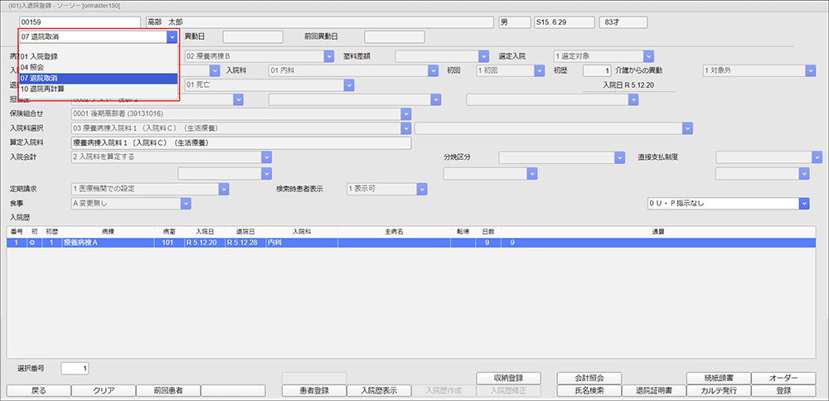Select the 療養病棟A admission history row

pos(332,243)
